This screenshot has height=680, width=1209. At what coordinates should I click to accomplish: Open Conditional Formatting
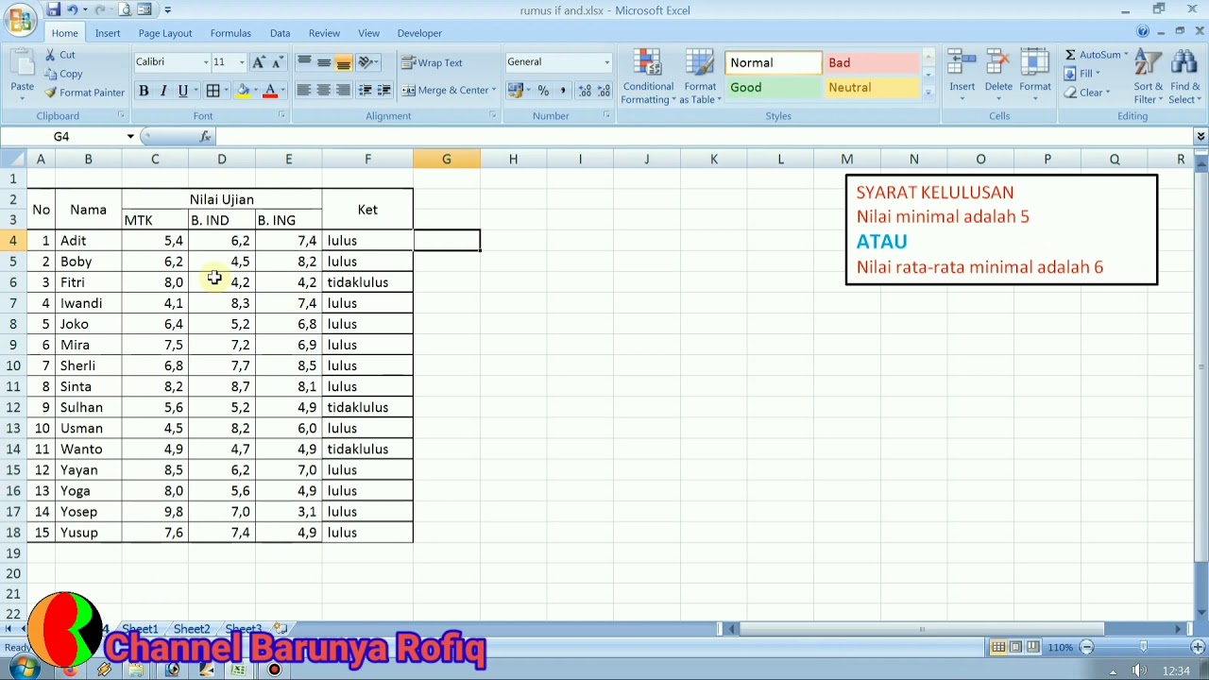point(648,76)
